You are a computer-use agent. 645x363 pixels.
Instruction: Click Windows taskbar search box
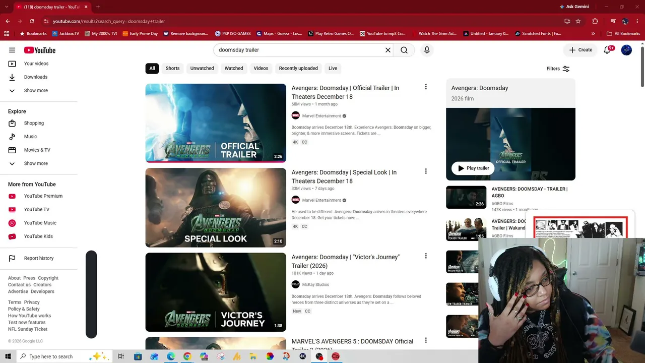63,356
